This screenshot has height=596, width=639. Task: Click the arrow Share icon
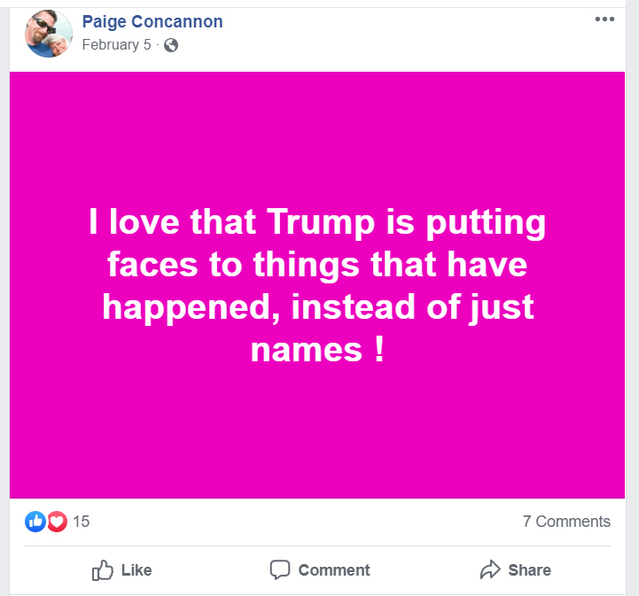tap(490, 569)
